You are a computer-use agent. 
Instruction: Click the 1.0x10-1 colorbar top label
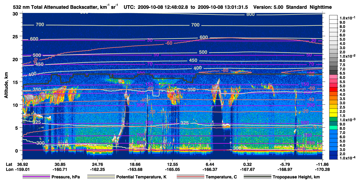click(348, 18)
